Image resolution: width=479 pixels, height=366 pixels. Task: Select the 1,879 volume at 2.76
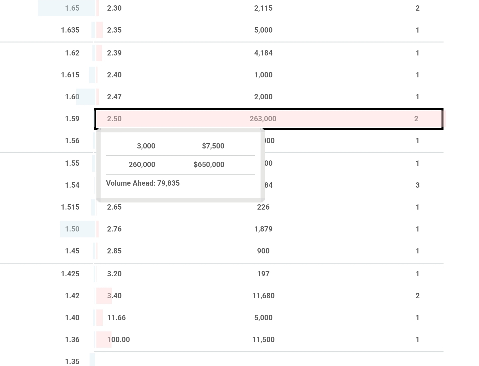[x=263, y=229]
